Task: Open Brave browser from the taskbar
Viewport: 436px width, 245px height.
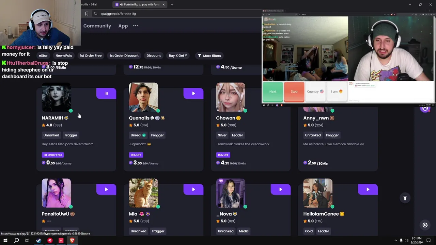Action: point(72,241)
